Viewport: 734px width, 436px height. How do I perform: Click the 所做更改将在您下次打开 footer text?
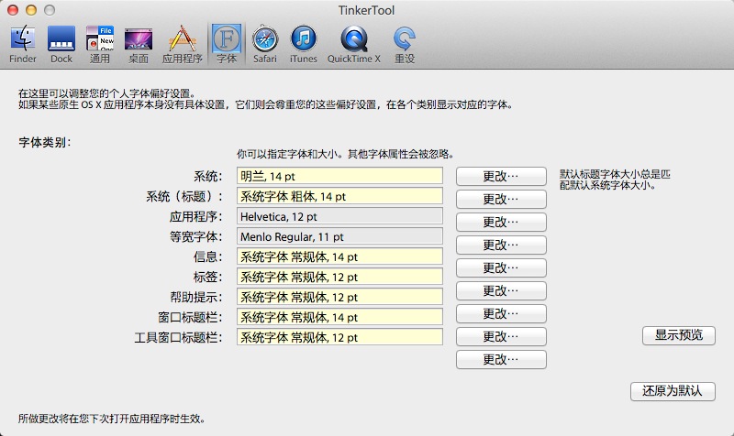coord(111,419)
